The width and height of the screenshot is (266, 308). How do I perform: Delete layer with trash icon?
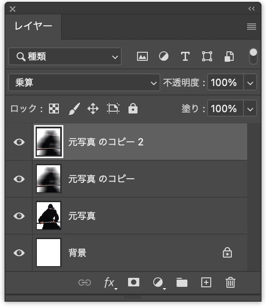231,282
